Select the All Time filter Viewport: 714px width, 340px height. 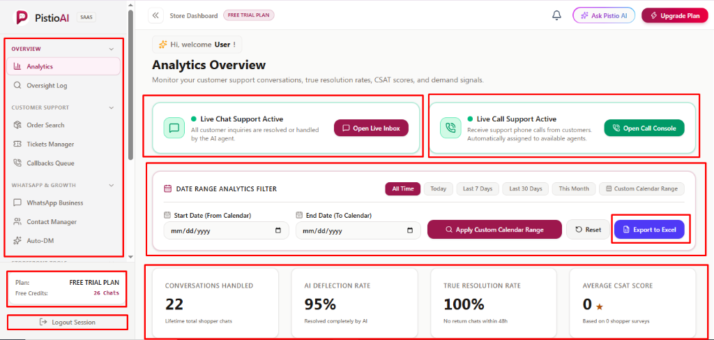tap(402, 189)
